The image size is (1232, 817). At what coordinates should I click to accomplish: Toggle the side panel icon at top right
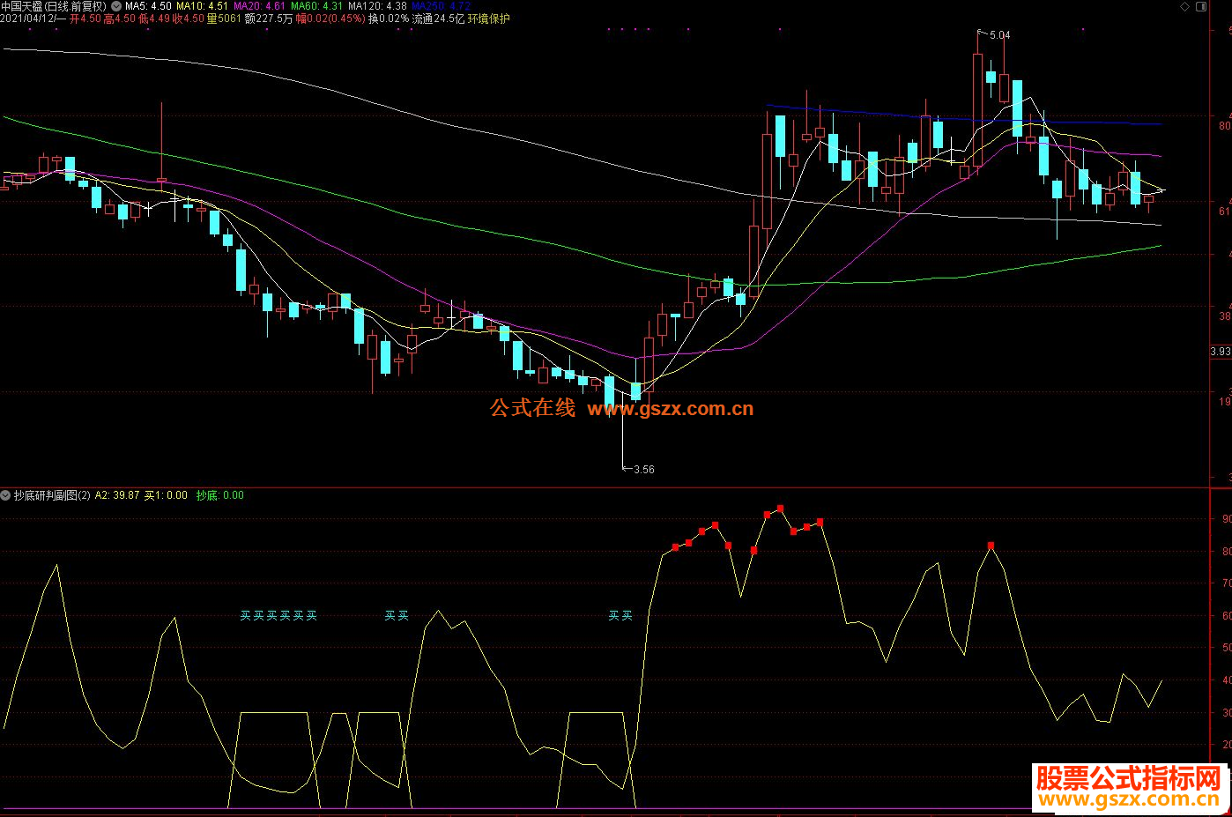(1200, 6)
